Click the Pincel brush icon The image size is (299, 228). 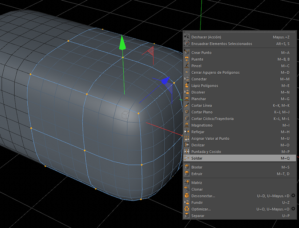(187, 66)
